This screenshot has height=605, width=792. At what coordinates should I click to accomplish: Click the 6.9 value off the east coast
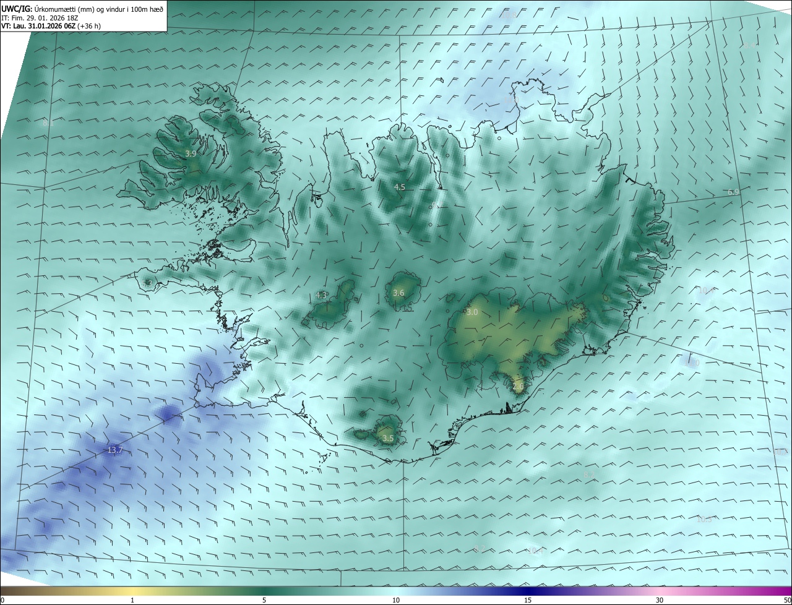coord(733,192)
